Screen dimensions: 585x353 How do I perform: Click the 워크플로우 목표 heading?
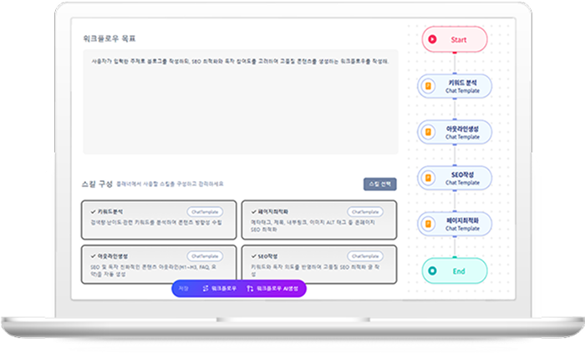click(x=109, y=38)
